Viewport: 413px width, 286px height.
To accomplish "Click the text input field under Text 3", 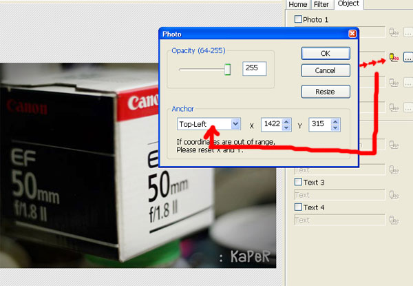I will pyautogui.click(x=339, y=195).
